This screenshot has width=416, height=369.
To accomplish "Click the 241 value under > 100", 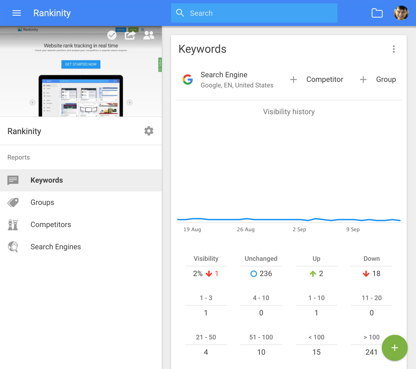I will pos(371,352).
